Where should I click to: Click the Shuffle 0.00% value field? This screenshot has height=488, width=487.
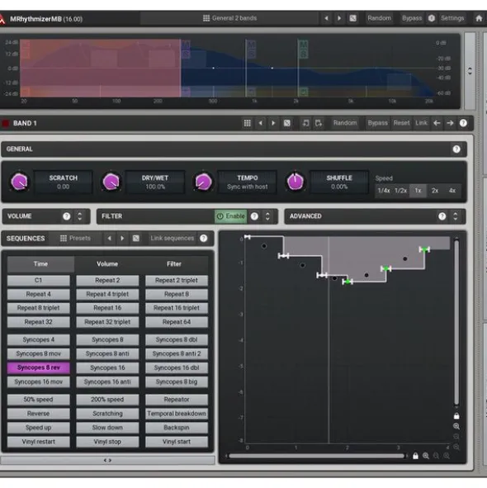(x=339, y=182)
